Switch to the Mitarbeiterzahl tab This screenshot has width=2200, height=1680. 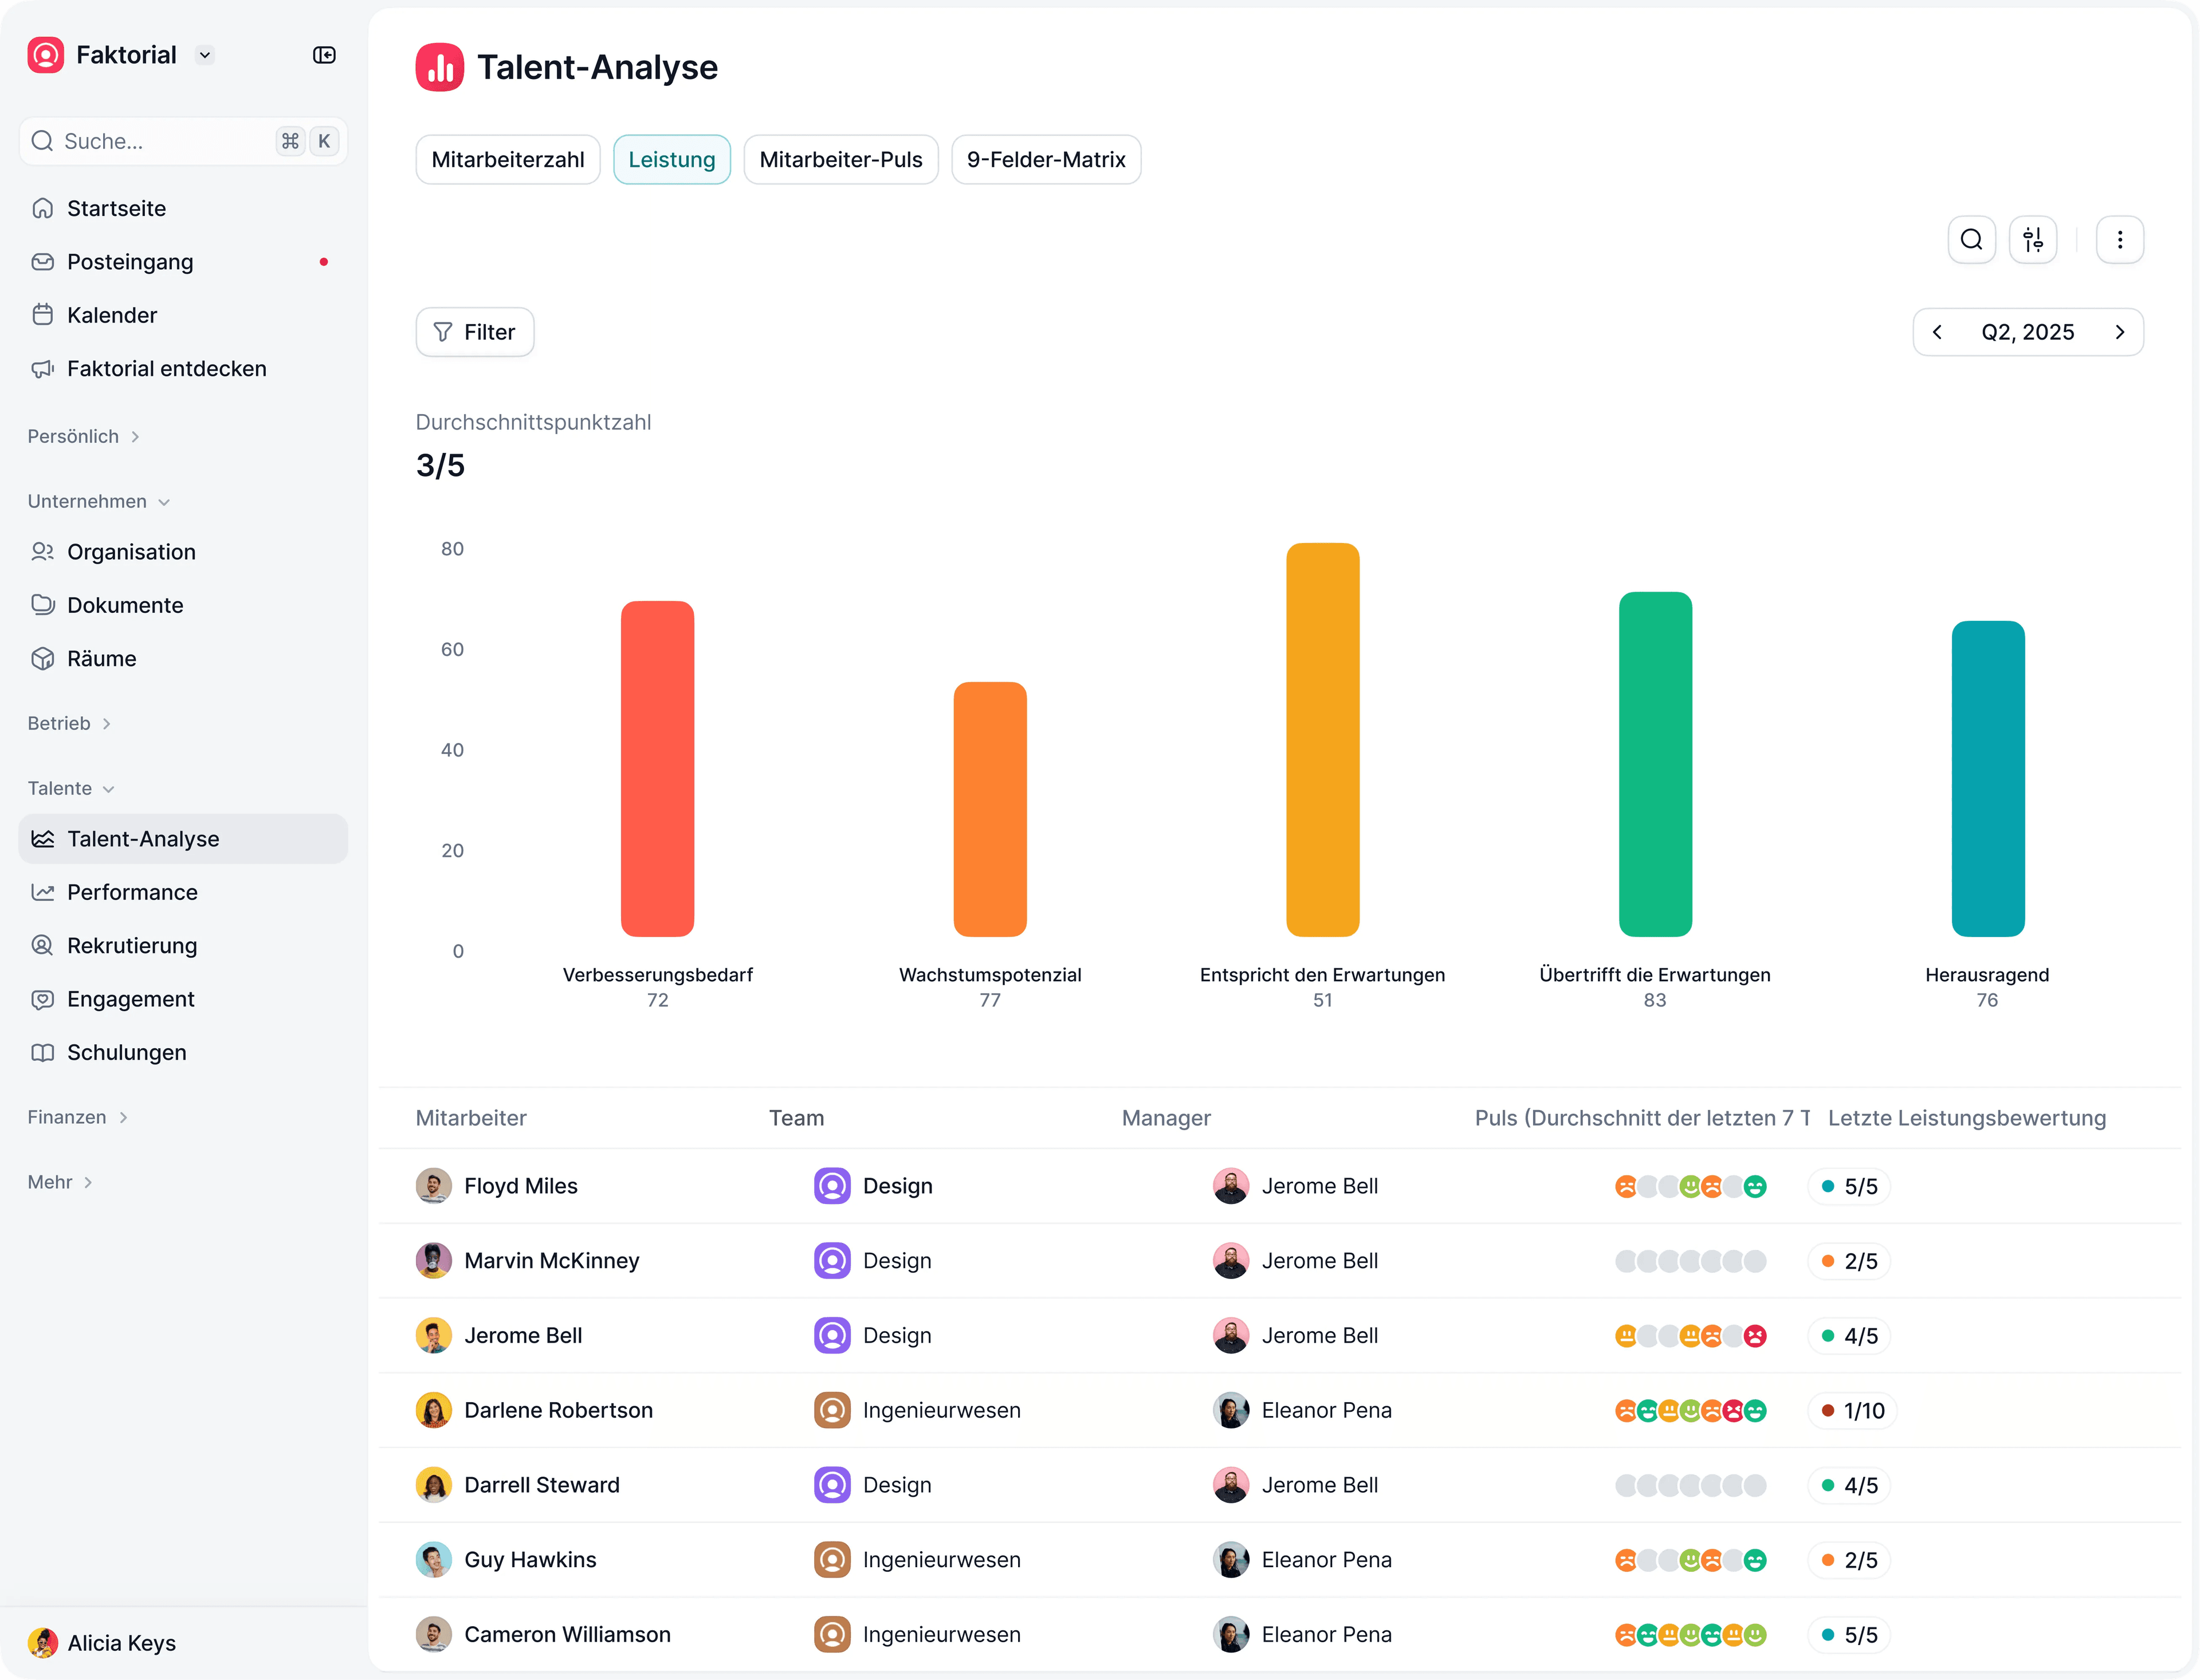point(508,160)
